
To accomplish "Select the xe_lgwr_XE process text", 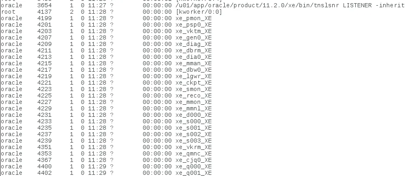I will pos(194,76).
